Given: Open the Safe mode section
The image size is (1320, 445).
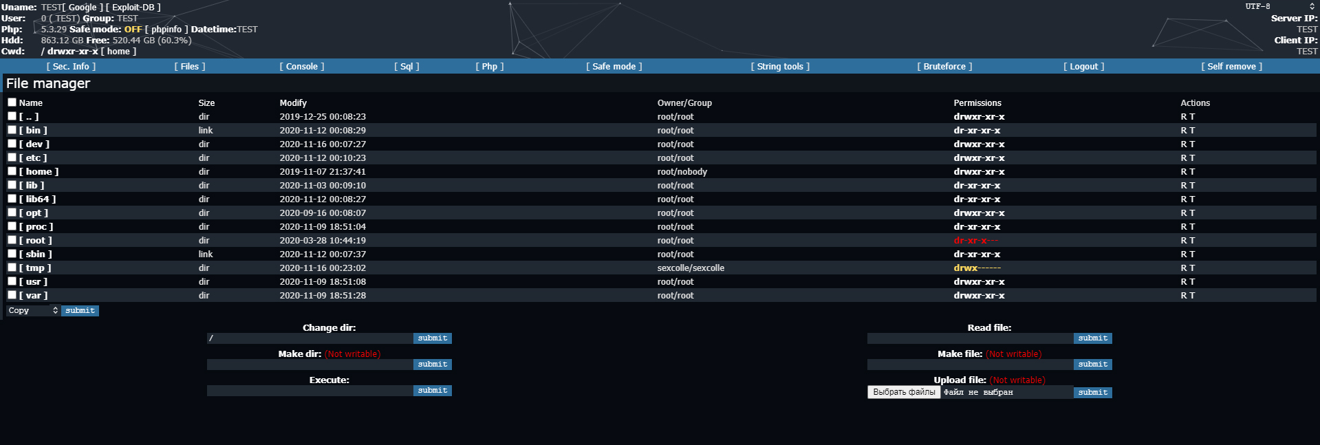Looking at the screenshot, I should 614,67.
